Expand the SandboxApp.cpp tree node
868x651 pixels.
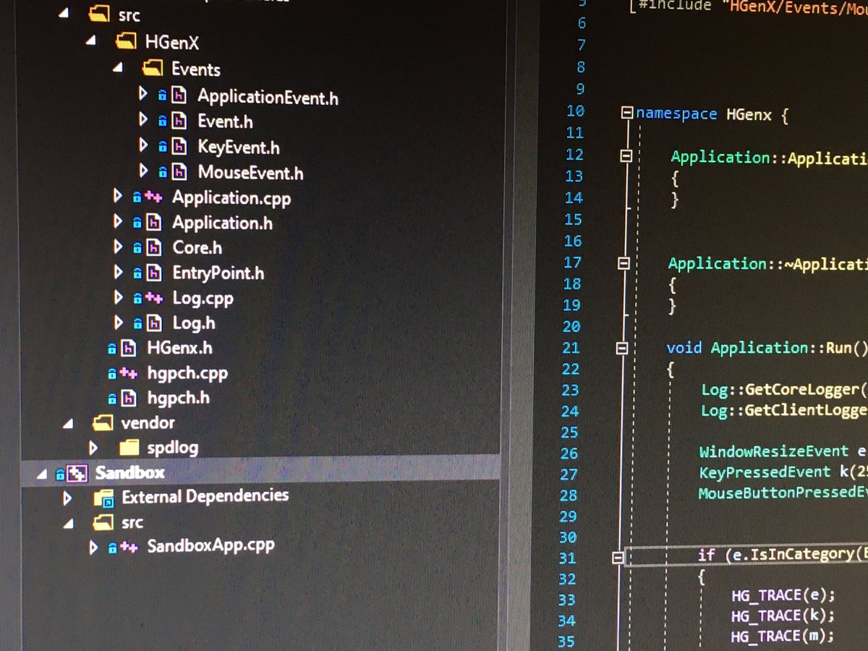[93, 548]
